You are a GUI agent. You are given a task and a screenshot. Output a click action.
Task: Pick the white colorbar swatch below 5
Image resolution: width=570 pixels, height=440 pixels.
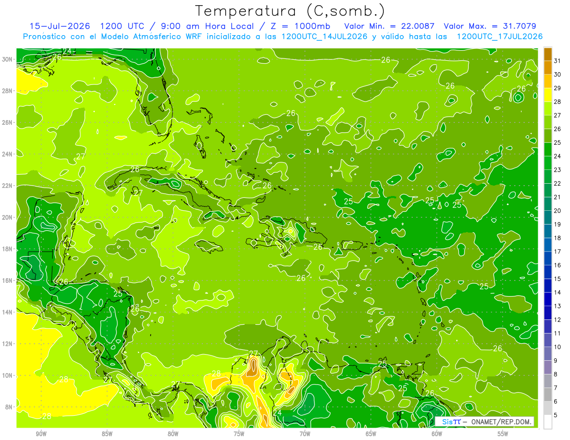coord(548,422)
